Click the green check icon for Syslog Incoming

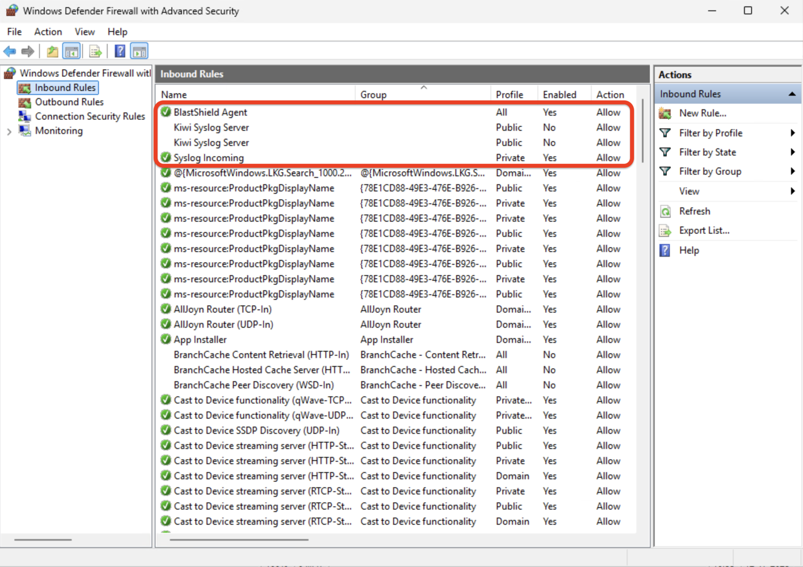tap(166, 157)
